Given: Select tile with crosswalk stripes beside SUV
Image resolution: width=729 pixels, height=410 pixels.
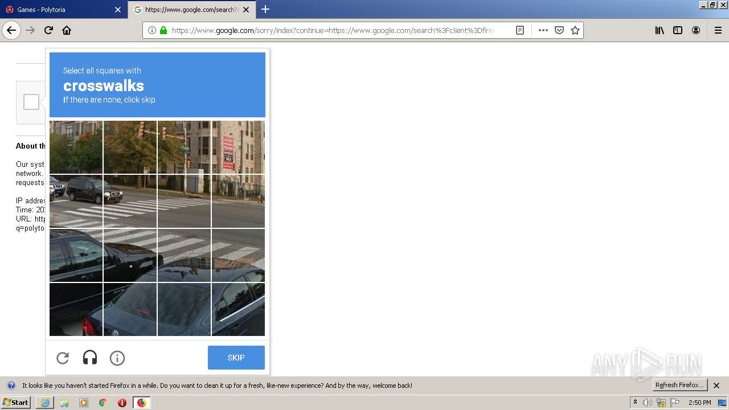Looking at the screenshot, I should click(x=130, y=201).
